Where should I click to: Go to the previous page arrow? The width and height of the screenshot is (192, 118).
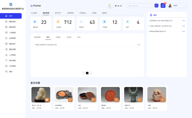[x=83, y=73]
